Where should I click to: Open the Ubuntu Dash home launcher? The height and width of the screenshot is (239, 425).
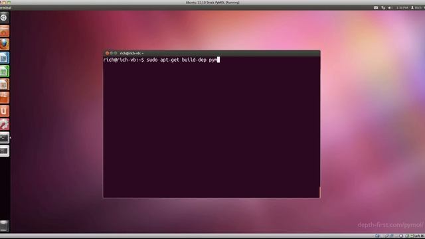tap(5, 18)
